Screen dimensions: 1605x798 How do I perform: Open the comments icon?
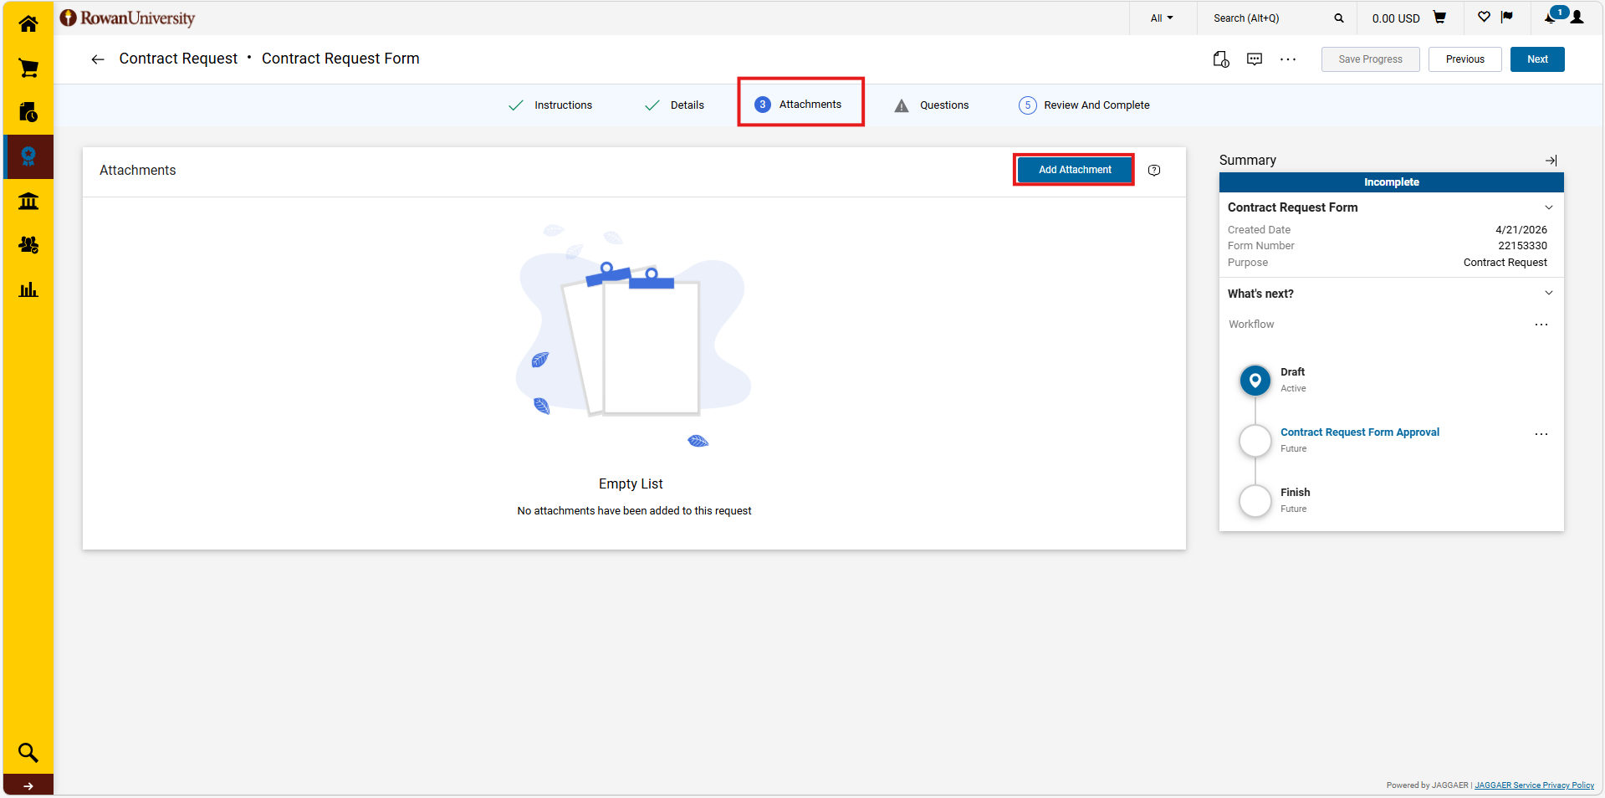click(1255, 59)
